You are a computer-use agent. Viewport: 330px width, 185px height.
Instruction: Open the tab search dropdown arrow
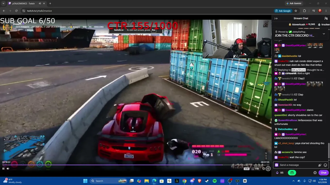[x=3, y=4]
